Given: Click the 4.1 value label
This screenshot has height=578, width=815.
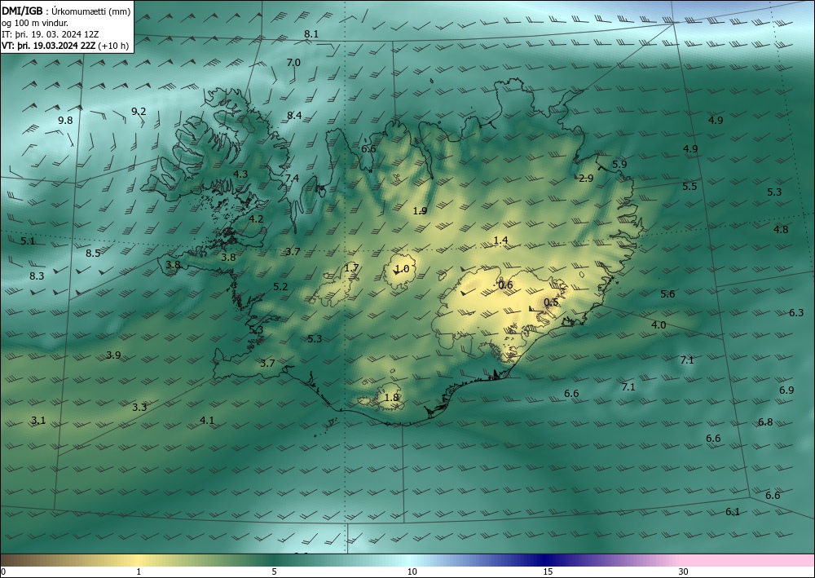Looking at the screenshot, I should pyautogui.click(x=207, y=421).
